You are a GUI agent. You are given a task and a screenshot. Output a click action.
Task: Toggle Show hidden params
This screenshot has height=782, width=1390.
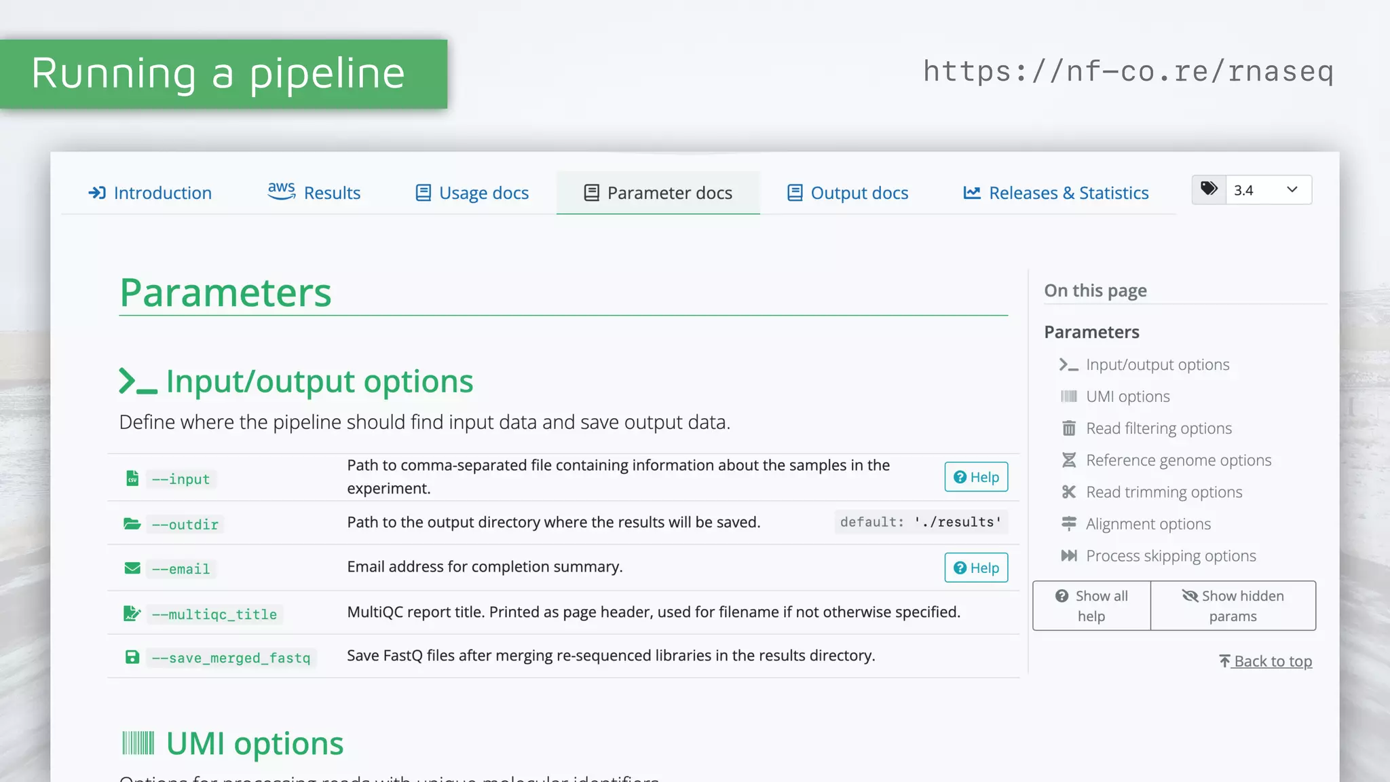point(1233,606)
